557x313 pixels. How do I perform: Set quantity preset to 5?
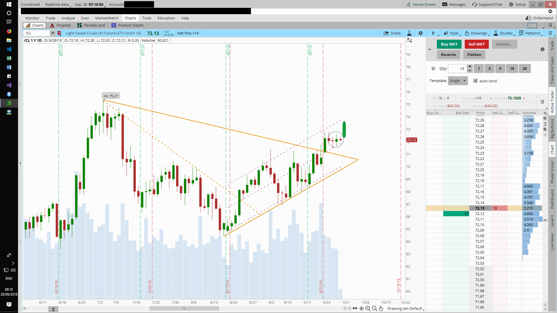point(500,68)
